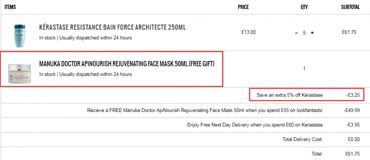The width and height of the screenshot is (370, 160).
Task: Click the PRICE column header
Action: pyautogui.click(x=243, y=7)
